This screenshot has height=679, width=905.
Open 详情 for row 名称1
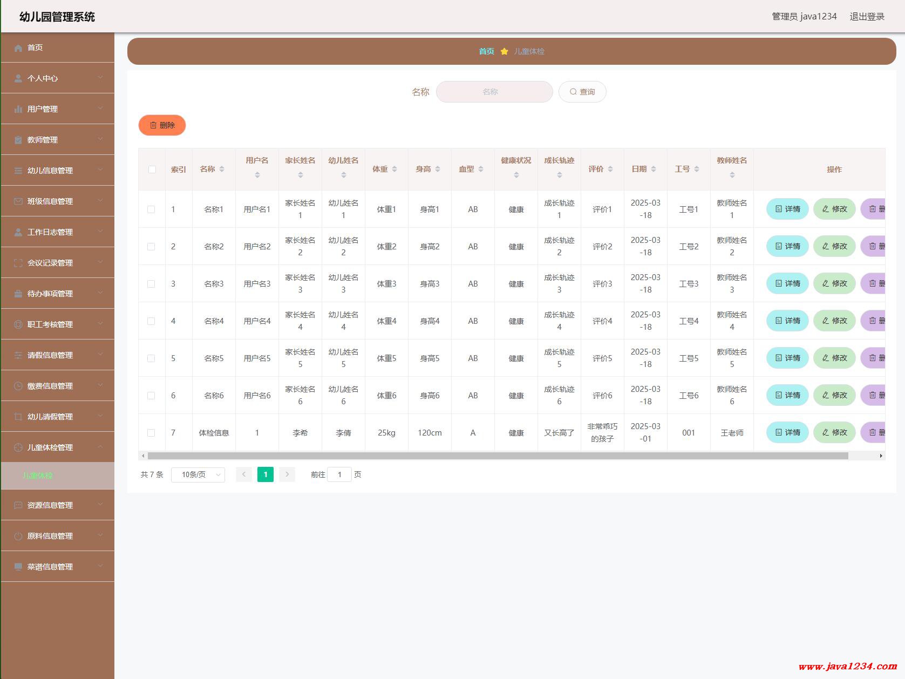coord(787,209)
